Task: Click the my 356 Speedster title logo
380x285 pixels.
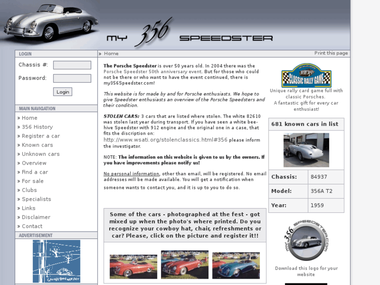Action: (x=190, y=33)
